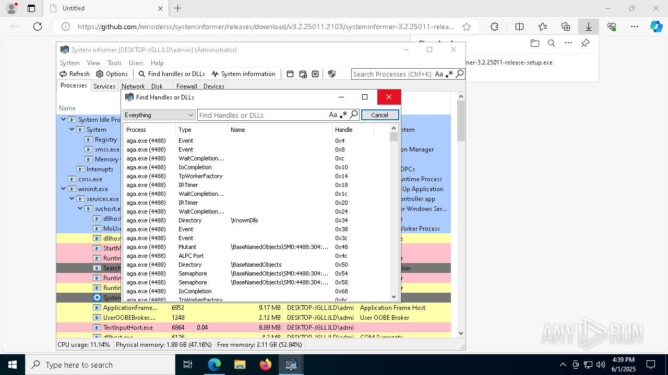Sort results by Process column

[x=149, y=130]
